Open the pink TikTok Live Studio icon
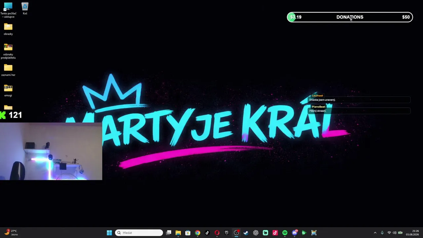 tap(275, 233)
